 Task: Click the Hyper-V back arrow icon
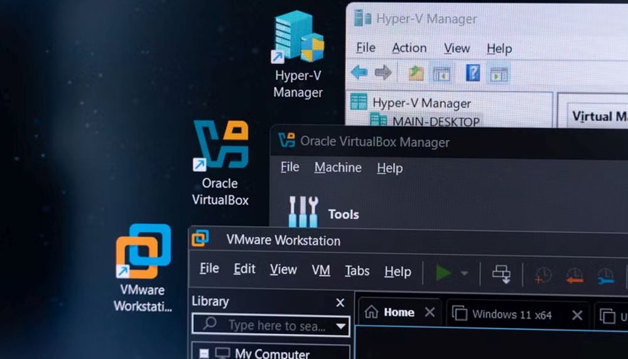coord(359,73)
